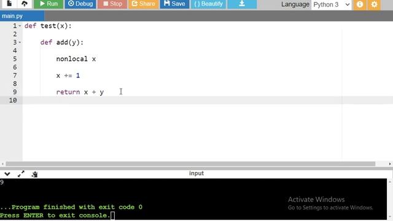Open the Language dropdown showing Python 3

[x=332, y=4]
